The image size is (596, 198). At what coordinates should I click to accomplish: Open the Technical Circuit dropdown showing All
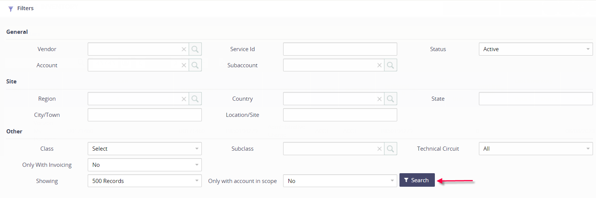[x=536, y=149]
